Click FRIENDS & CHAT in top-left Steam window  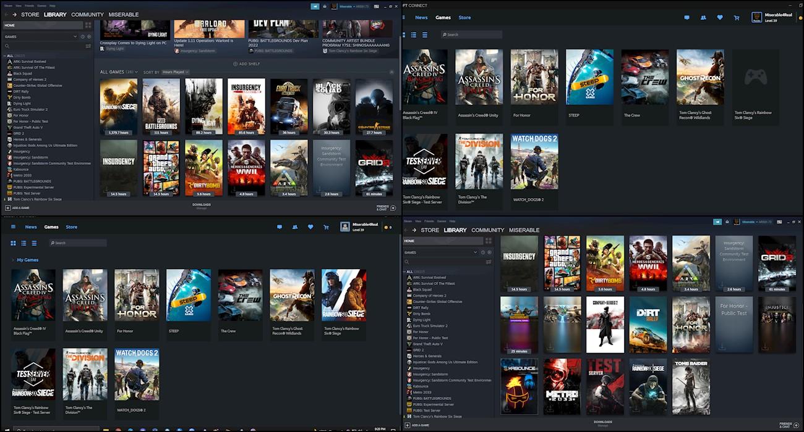[x=386, y=207]
